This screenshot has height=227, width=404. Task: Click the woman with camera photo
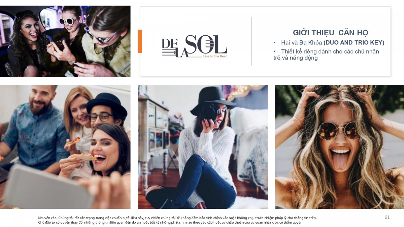(203, 147)
